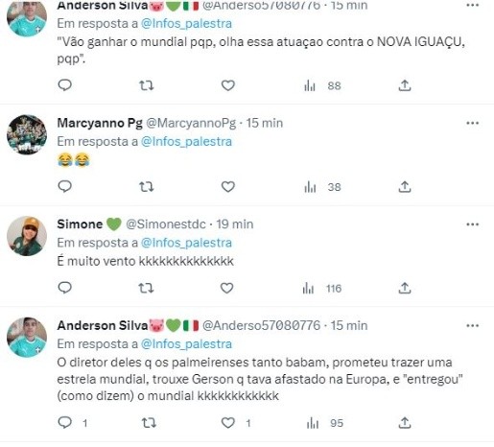Open view count 95 on last tweet
Screen dimensions: 494x447
[324, 423]
